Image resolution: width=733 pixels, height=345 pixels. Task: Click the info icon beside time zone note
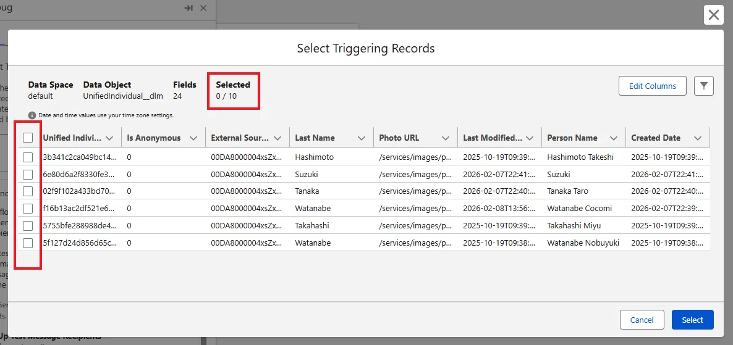tap(32, 115)
